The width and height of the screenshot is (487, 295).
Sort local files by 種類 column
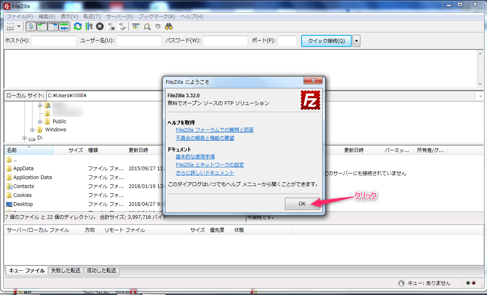click(x=106, y=150)
